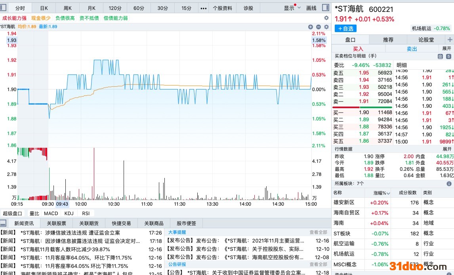点击「…」展开更多周期选项
The image size is (454, 275).
203,8
